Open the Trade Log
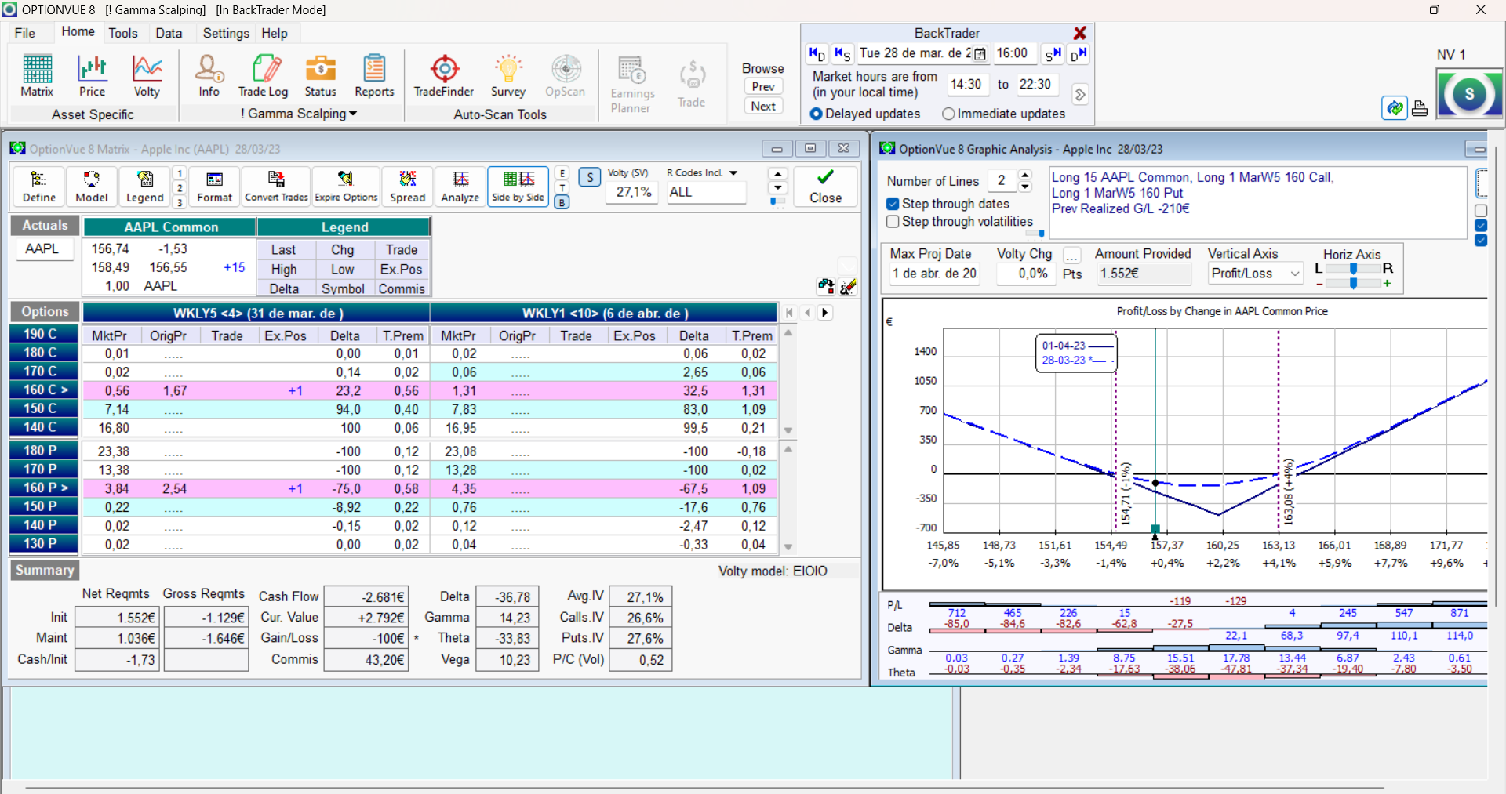 click(264, 76)
